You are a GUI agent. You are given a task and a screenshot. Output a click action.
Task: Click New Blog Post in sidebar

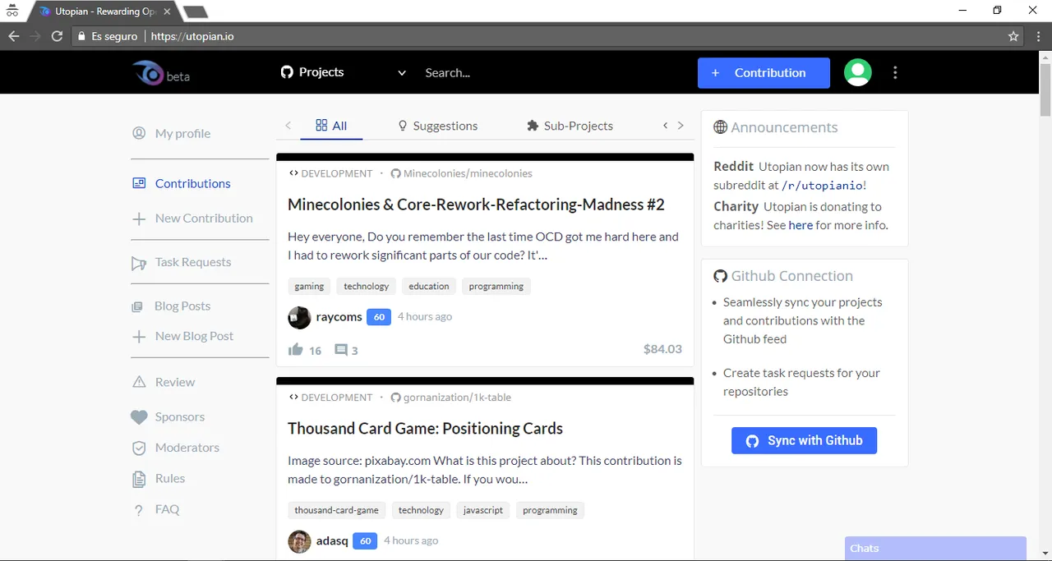click(182, 336)
